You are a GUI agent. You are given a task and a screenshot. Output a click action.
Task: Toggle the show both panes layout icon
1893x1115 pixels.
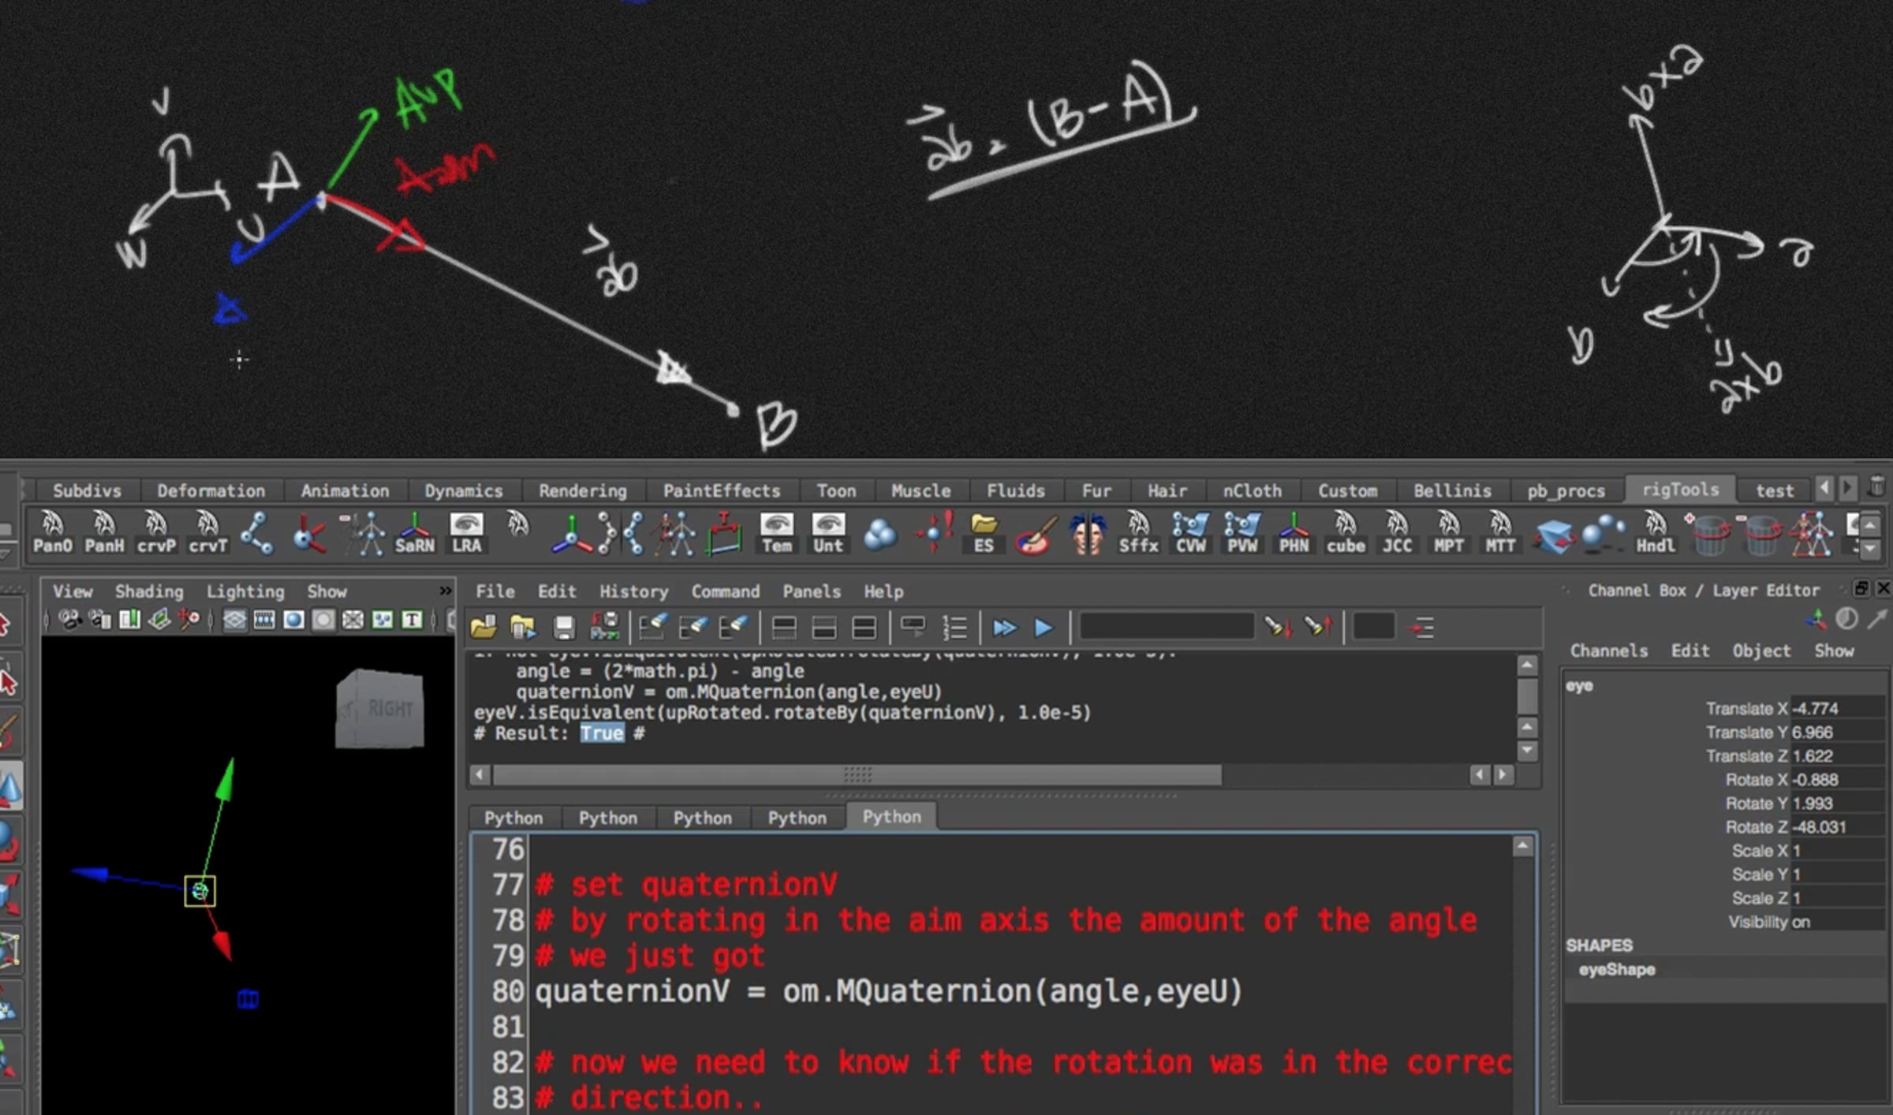864,628
